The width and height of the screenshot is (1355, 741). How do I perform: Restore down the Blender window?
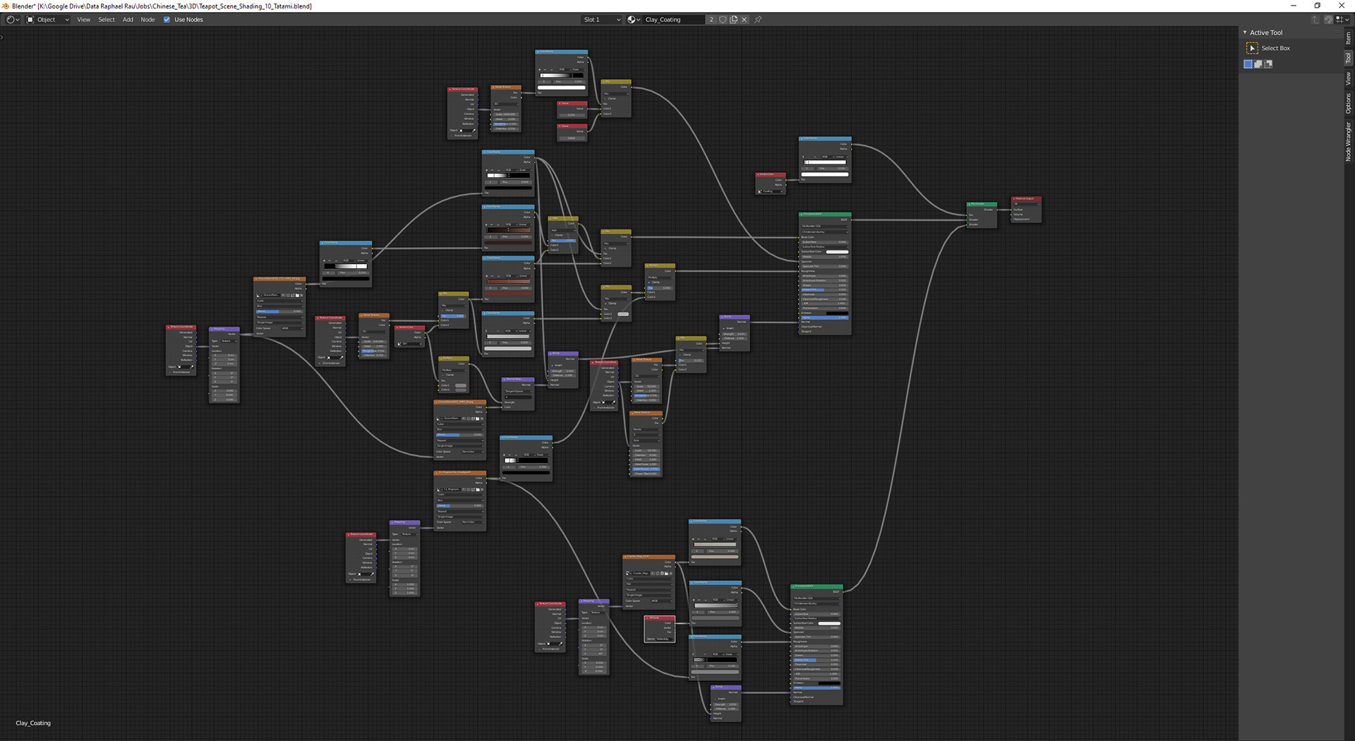1318,6
